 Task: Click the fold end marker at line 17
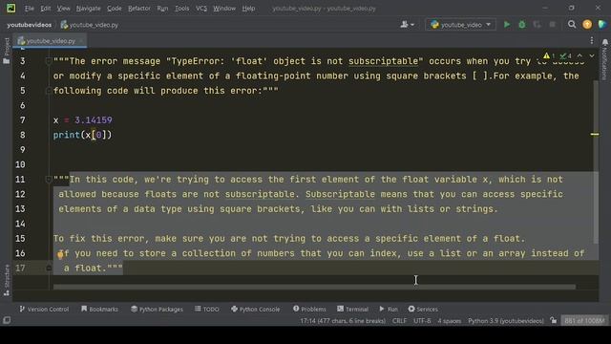tap(49, 268)
